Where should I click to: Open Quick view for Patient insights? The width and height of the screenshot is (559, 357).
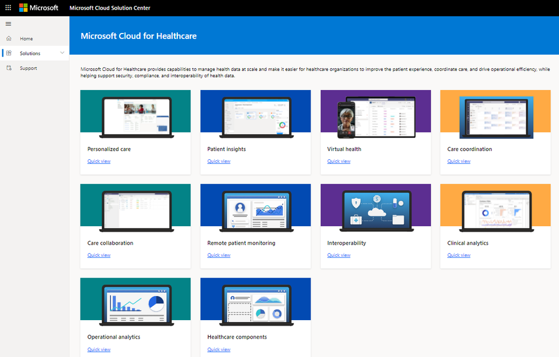(x=219, y=161)
